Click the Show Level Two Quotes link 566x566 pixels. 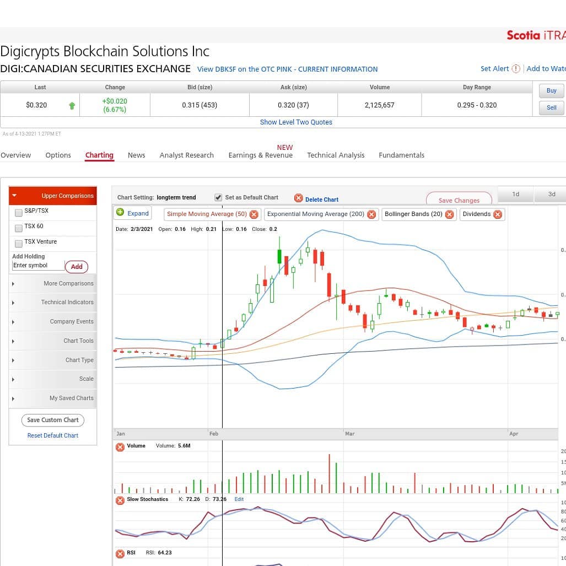pyautogui.click(x=296, y=122)
